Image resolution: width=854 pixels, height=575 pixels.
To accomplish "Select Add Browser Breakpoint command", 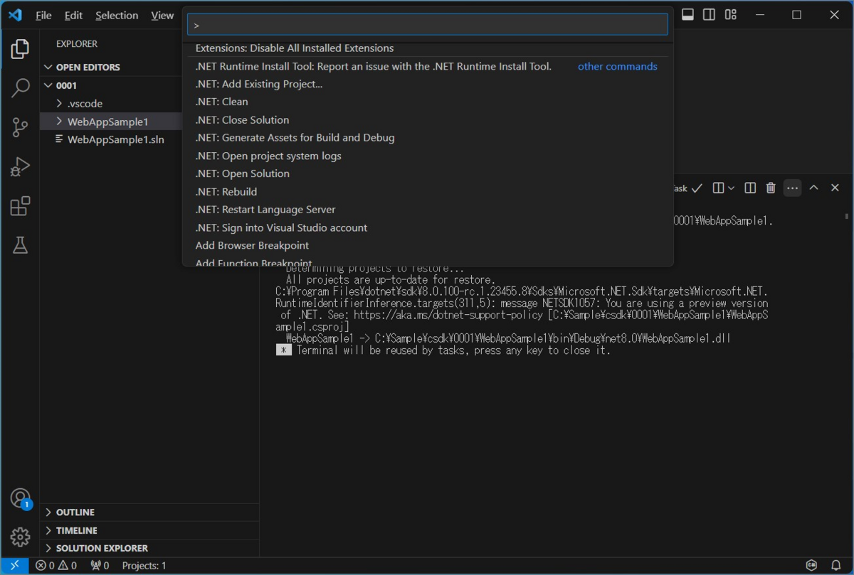I will 428,245.
